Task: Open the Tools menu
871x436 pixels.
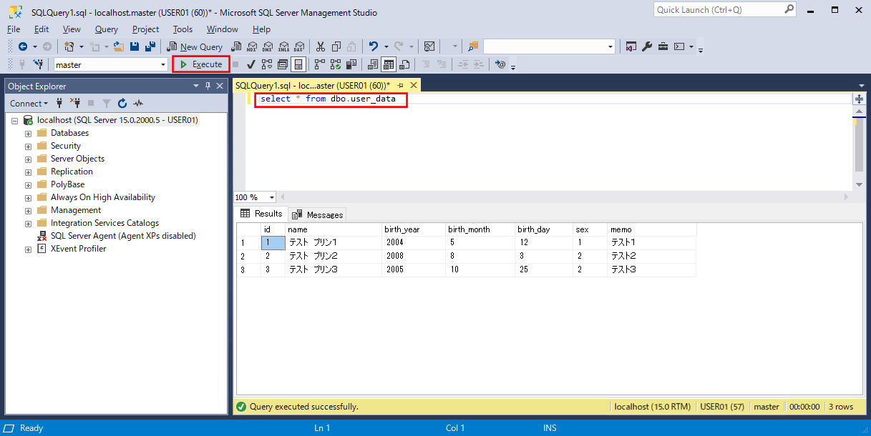Action: point(183,29)
